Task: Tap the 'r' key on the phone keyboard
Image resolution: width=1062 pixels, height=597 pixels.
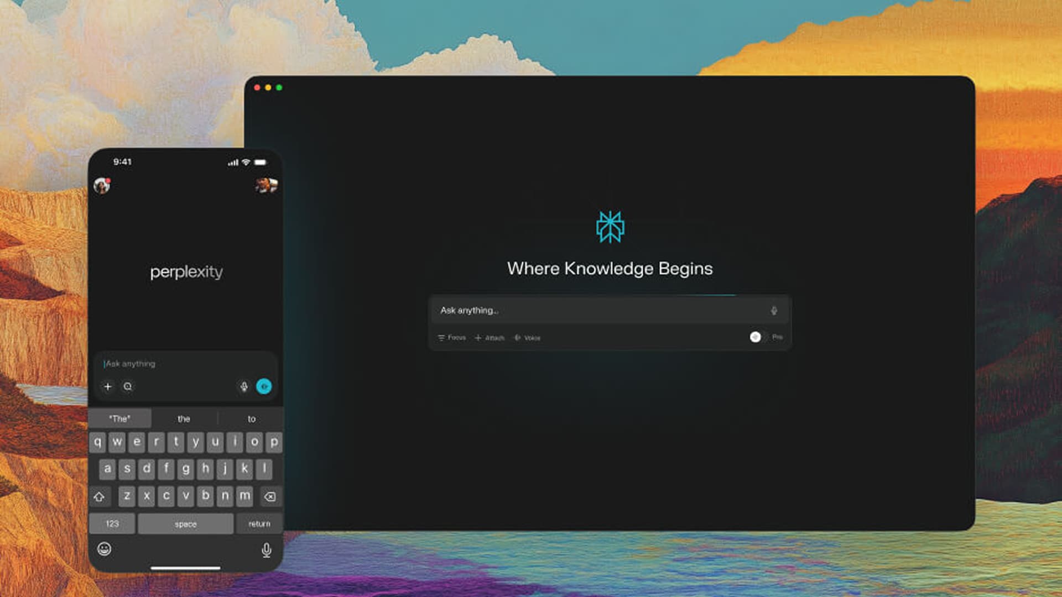Action: coord(157,442)
